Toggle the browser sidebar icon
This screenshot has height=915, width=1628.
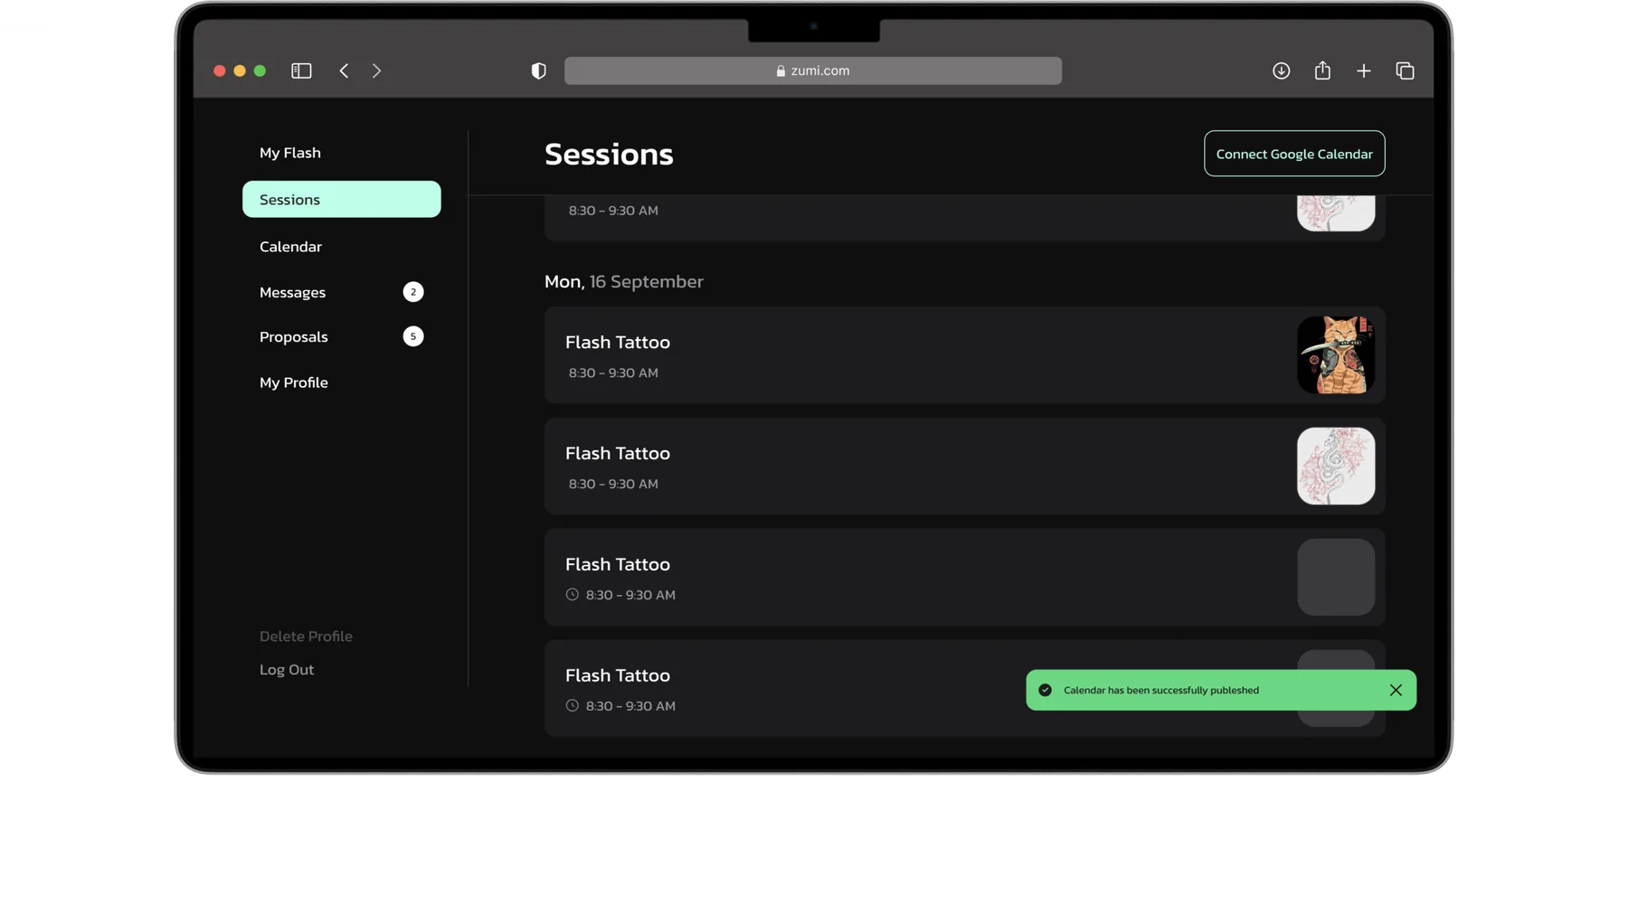(301, 71)
